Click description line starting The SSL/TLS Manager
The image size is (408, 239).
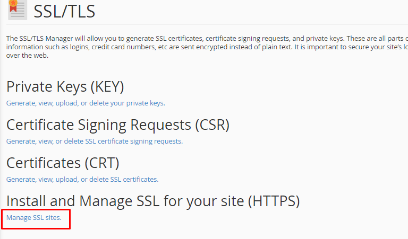[x=207, y=38]
